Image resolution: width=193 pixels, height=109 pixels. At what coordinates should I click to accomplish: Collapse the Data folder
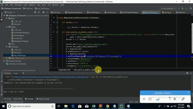7,18
